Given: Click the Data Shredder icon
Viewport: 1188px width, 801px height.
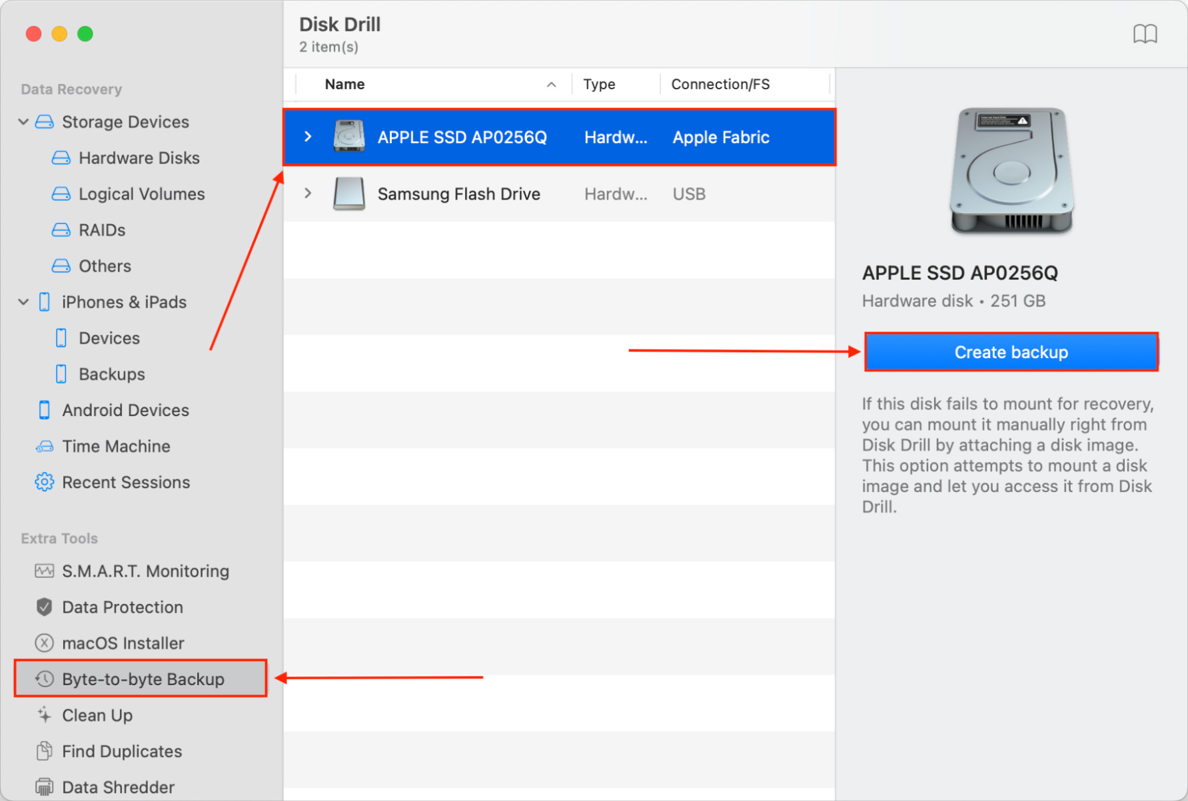Looking at the screenshot, I should [x=43, y=786].
